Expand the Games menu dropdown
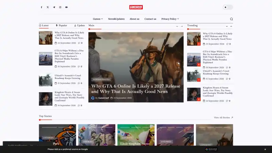Image resolution: width=272 pixels, height=153 pixels. point(98,19)
